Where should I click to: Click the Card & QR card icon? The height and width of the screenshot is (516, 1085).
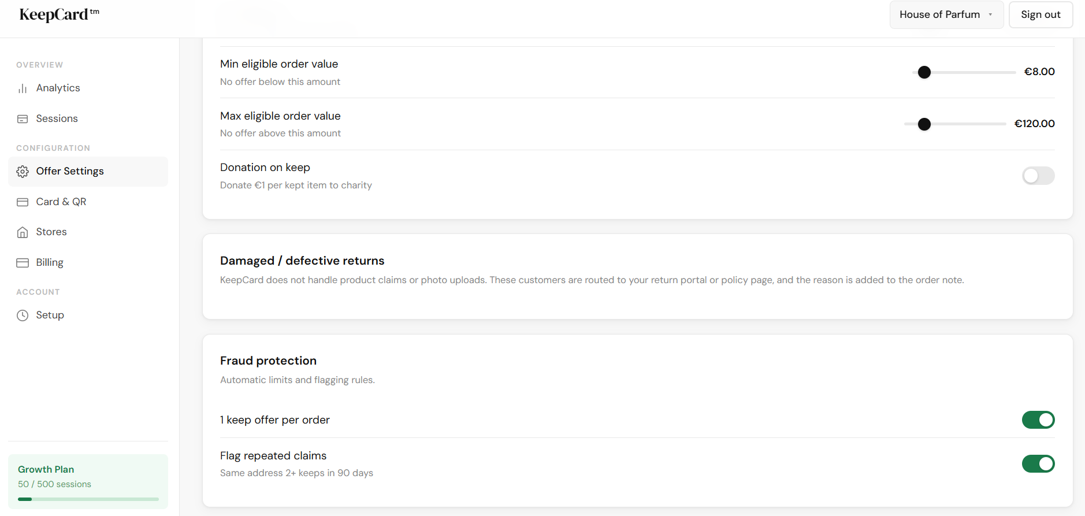point(23,202)
